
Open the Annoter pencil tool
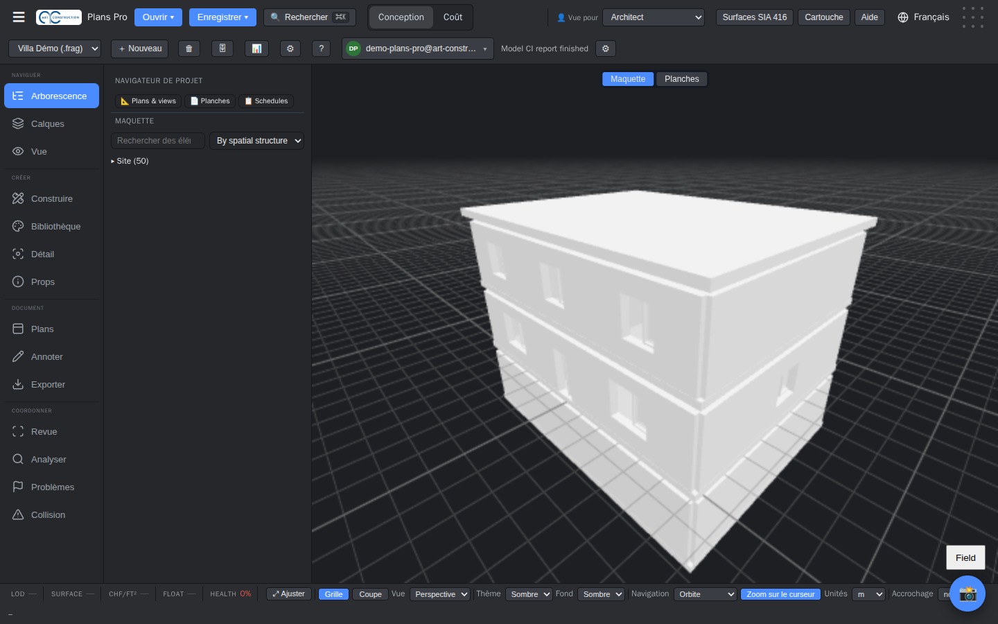click(52, 356)
